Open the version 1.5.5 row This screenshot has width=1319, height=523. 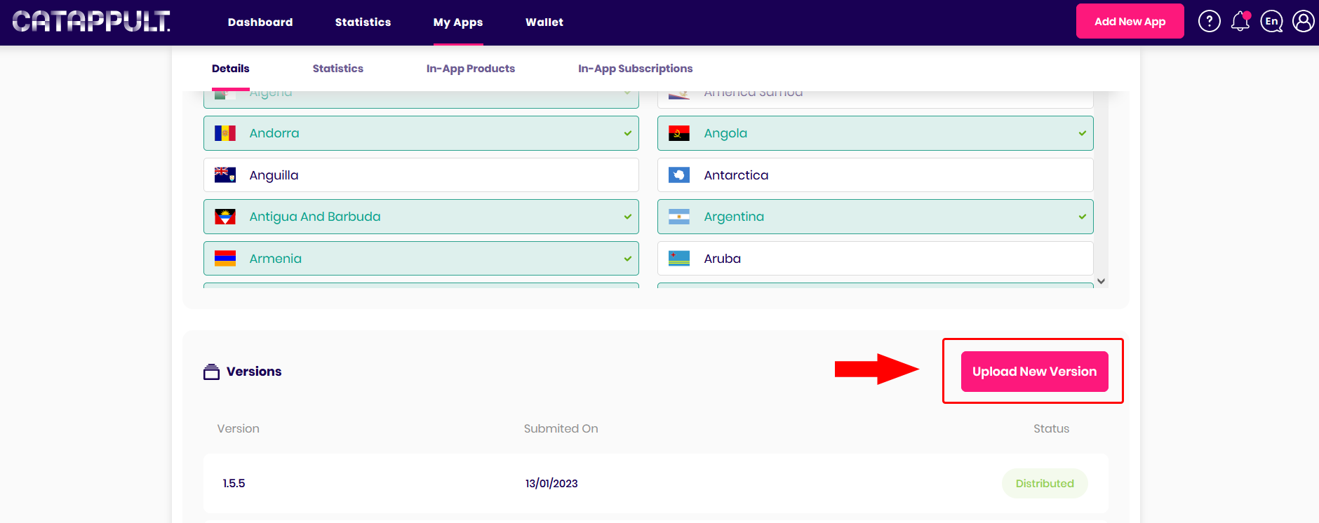point(656,483)
